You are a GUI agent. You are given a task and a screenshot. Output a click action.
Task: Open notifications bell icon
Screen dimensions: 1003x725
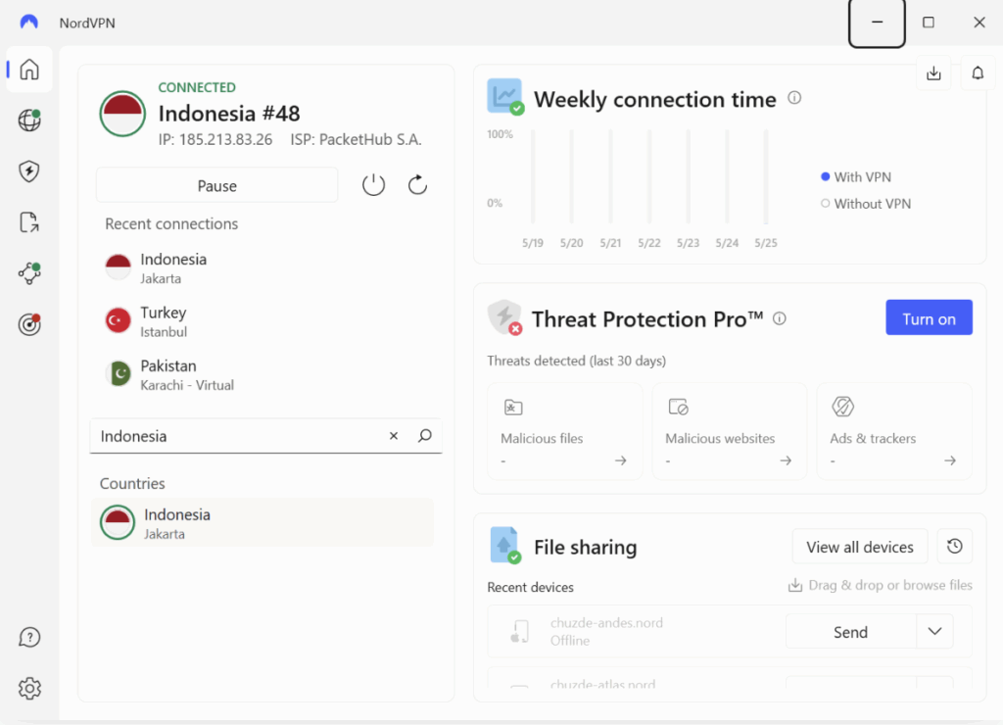[x=978, y=72]
